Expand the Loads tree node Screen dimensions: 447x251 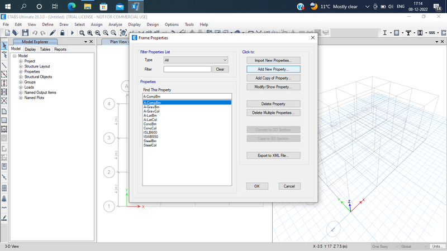[x=21, y=88]
